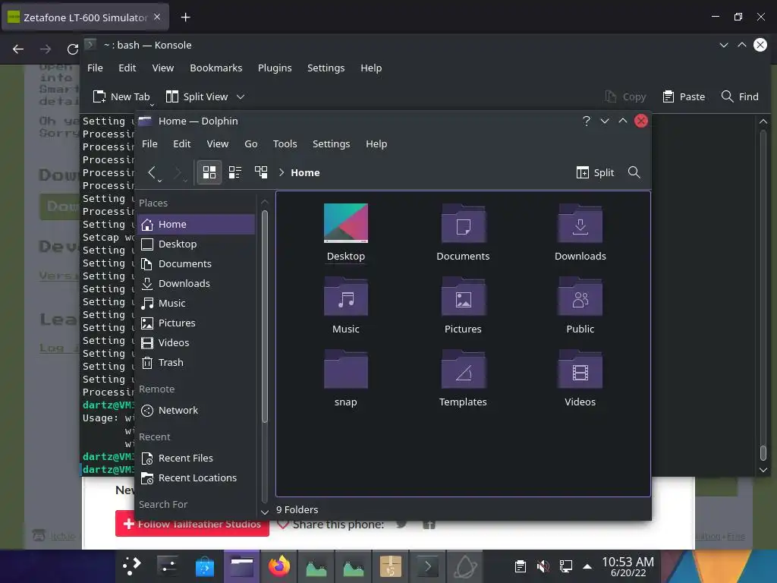777x583 pixels.
Task: Open Recent Files in sidebar
Action: [197, 458]
